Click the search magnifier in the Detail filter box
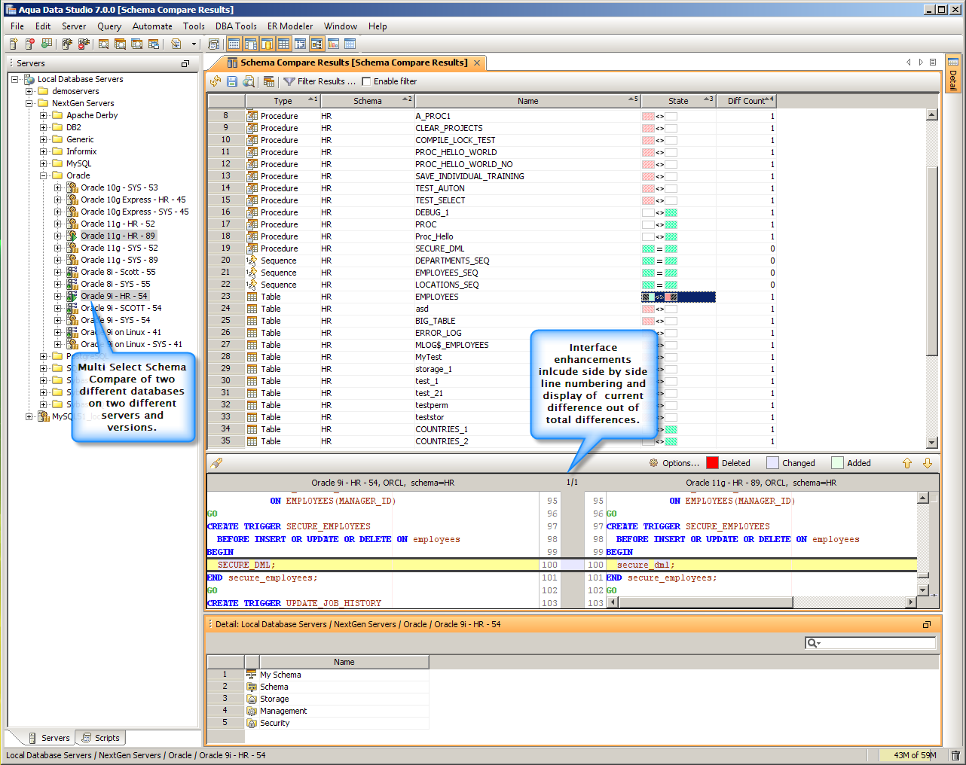This screenshot has width=966, height=765. pos(813,643)
